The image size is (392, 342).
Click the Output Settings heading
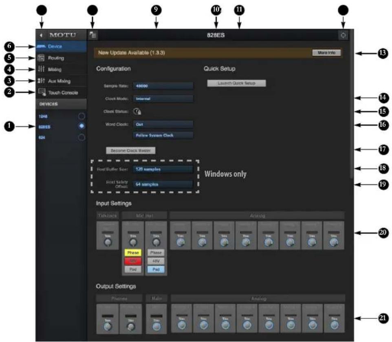click(116, 286)
